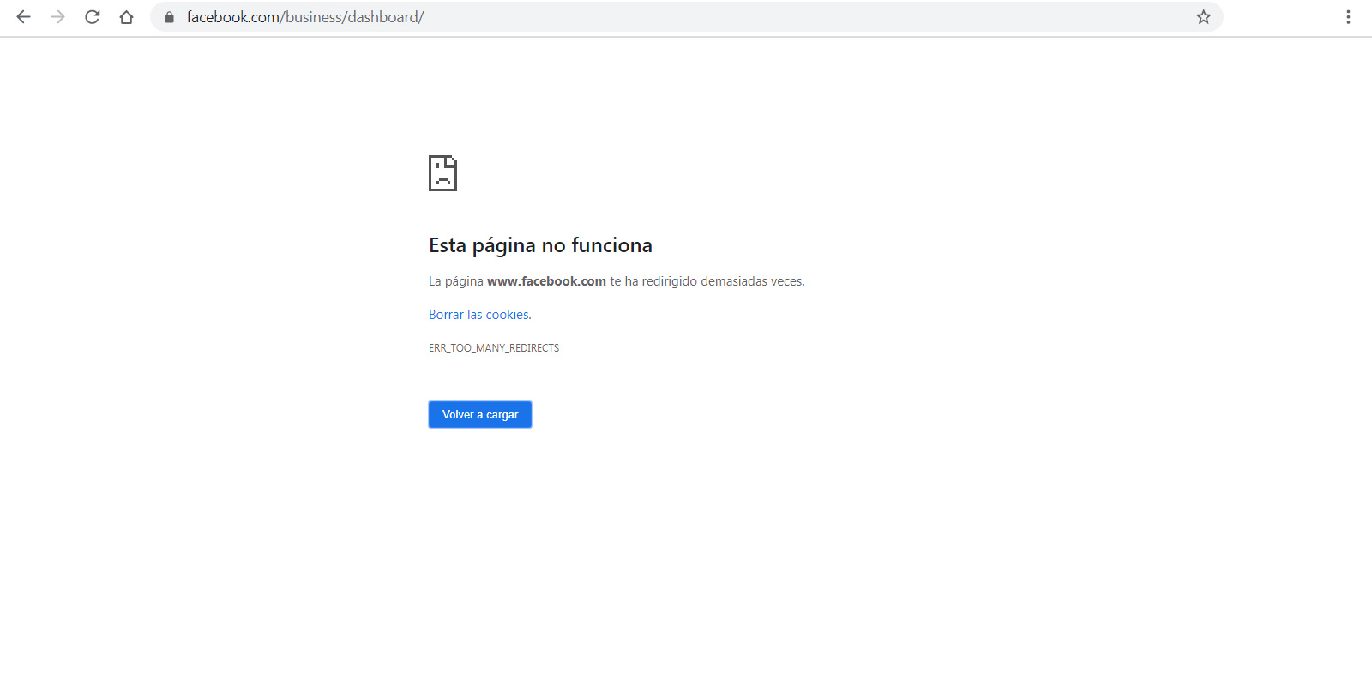
Task: Go back to the previous page
Action: 23,17
